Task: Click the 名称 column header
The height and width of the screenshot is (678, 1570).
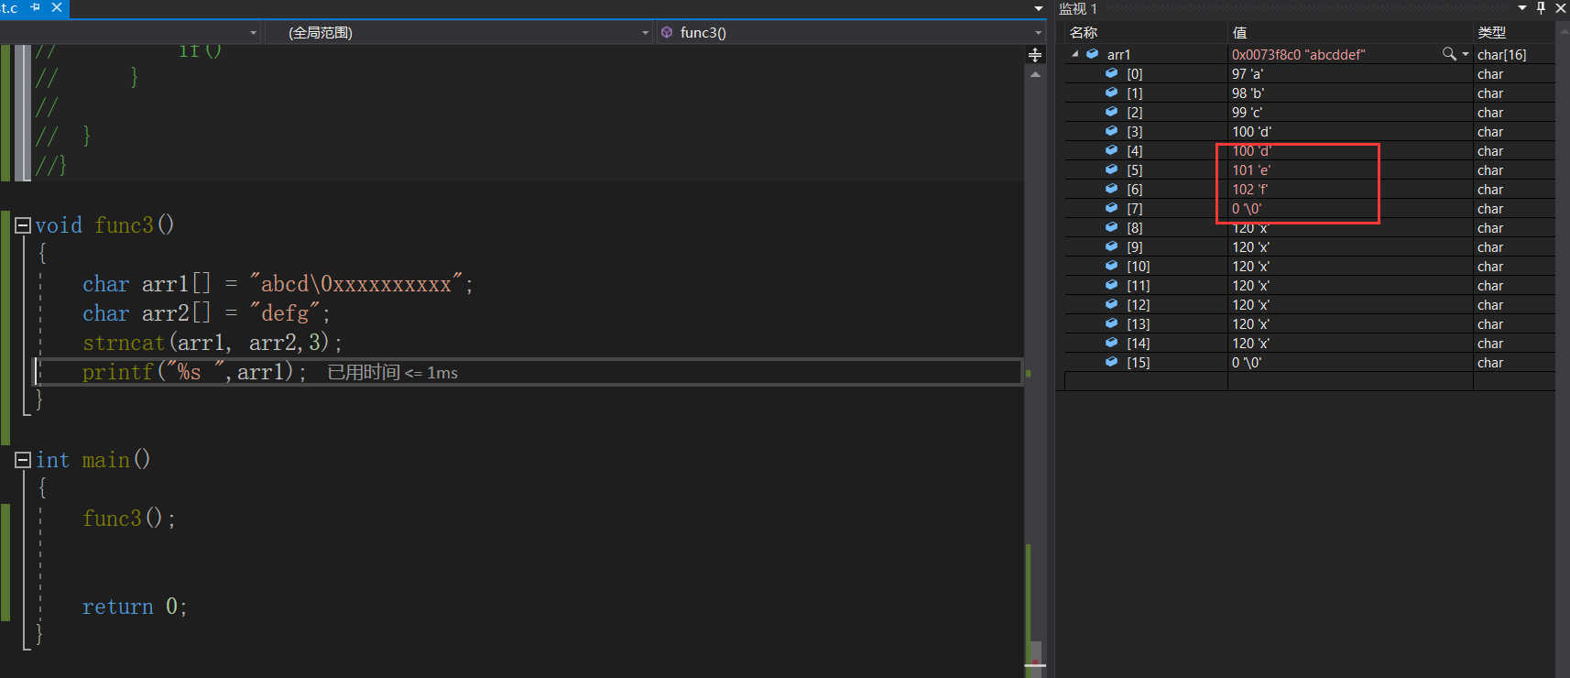Action: (1084, 32)
